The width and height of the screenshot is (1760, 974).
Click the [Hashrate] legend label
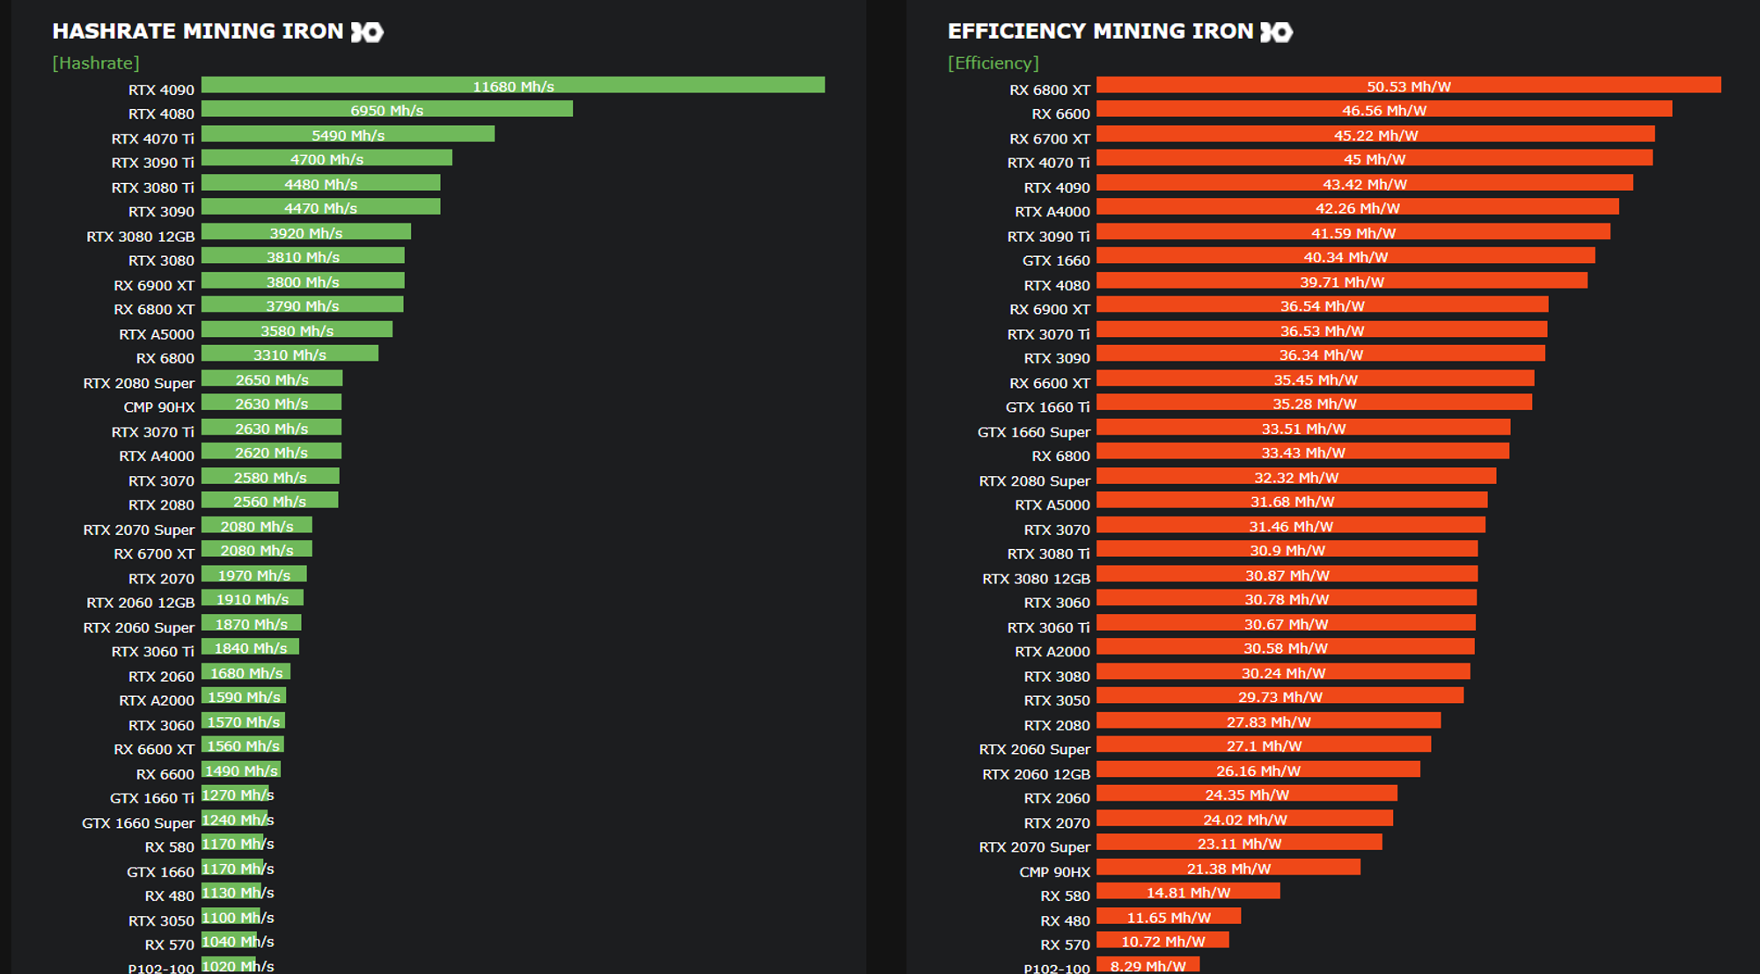coord(96,63)
